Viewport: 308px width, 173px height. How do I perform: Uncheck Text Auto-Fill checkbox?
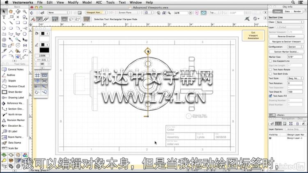271,96
